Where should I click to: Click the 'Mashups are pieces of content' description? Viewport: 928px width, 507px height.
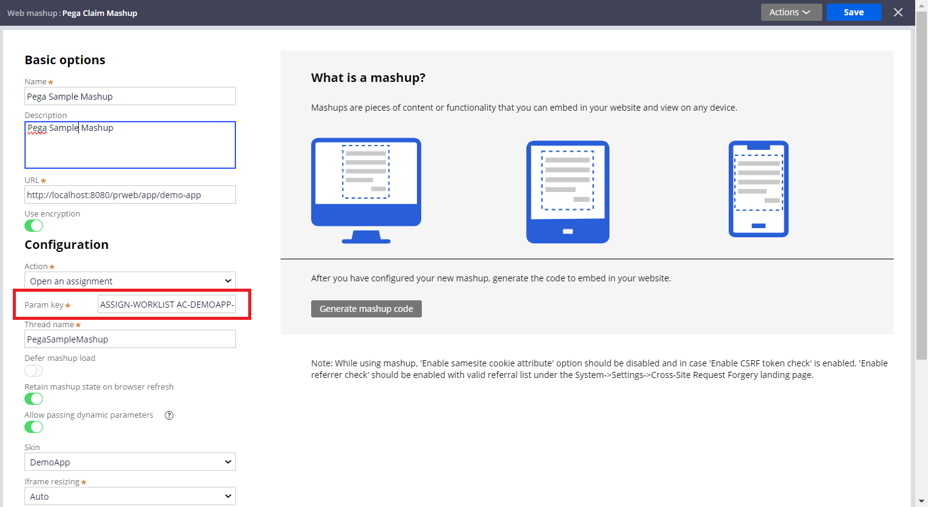coord(524,108)
